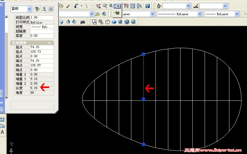This screenshot has height=154, width=247.
Task: Click the 角度 value 90
Action: click(42, 93)
